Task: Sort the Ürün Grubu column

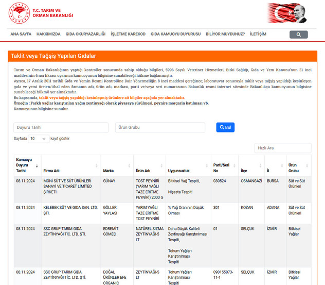Action: coord(307,165)
